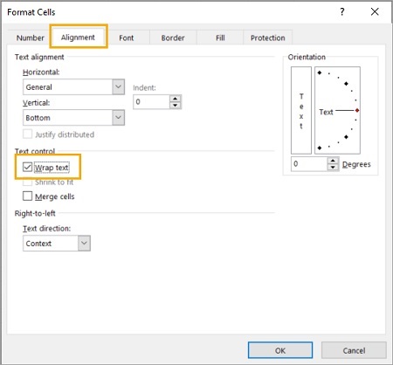Switch to the Border tab
This screenshot has height=365, width=393.
tap(173, 38)
